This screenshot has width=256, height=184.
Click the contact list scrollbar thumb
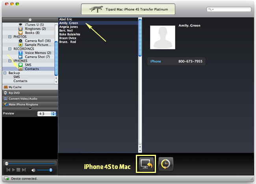point(140,38)
